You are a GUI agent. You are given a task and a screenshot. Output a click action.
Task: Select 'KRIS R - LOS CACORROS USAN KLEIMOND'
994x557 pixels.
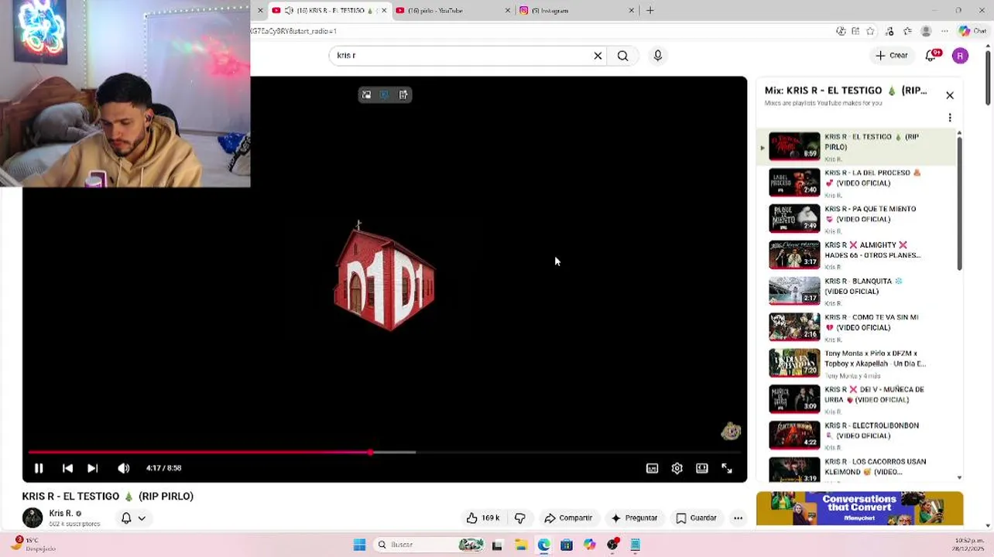(x=858, y=469)
